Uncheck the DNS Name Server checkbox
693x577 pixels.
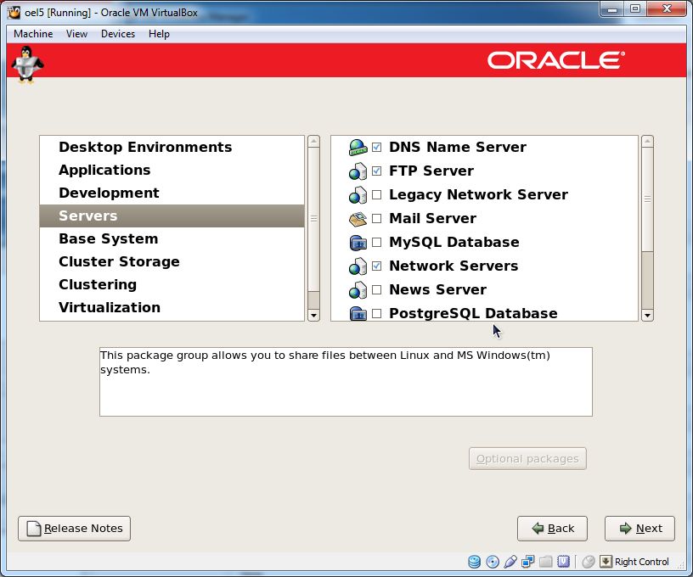tap(376, 147)
